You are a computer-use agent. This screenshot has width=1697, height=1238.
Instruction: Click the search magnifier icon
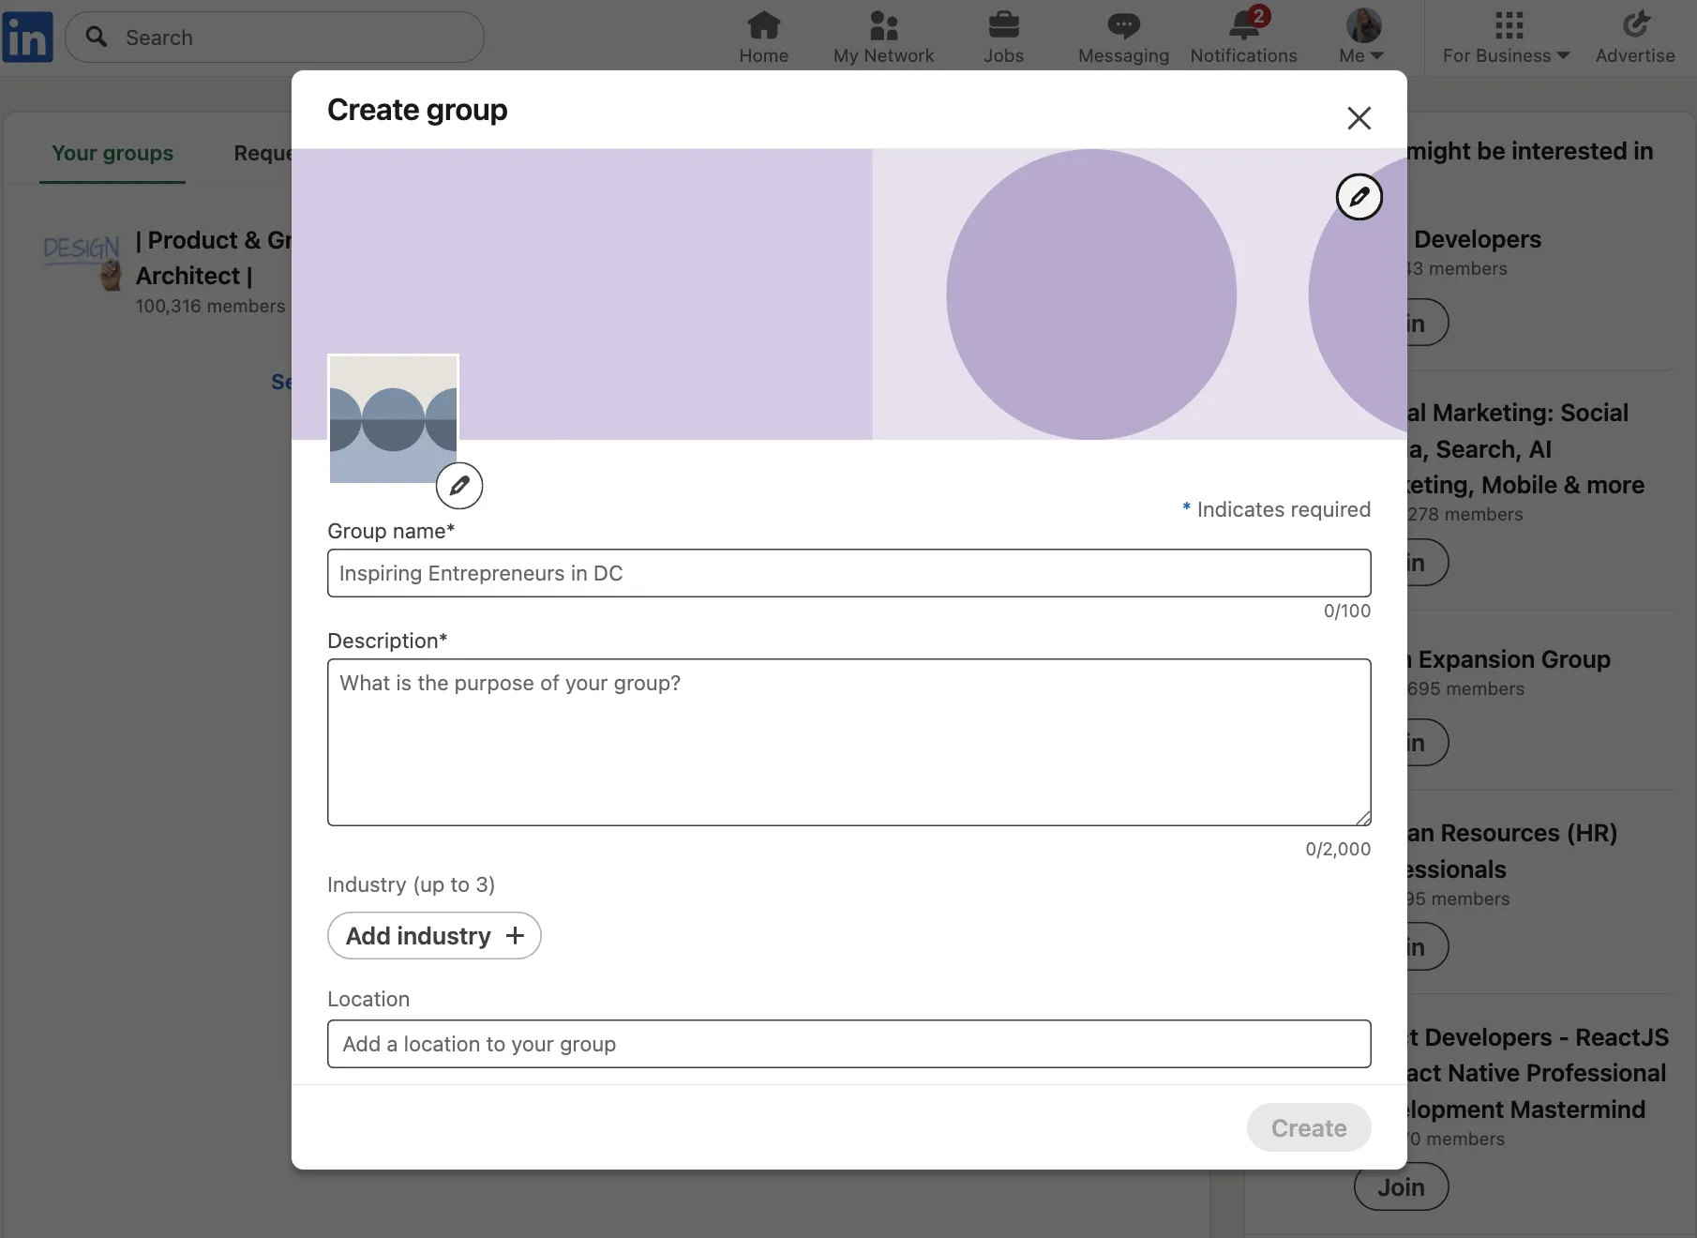pyautogui.click(x=97, y=37)
